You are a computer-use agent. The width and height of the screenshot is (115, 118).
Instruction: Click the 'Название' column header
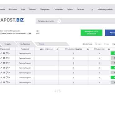pos(25,49)
